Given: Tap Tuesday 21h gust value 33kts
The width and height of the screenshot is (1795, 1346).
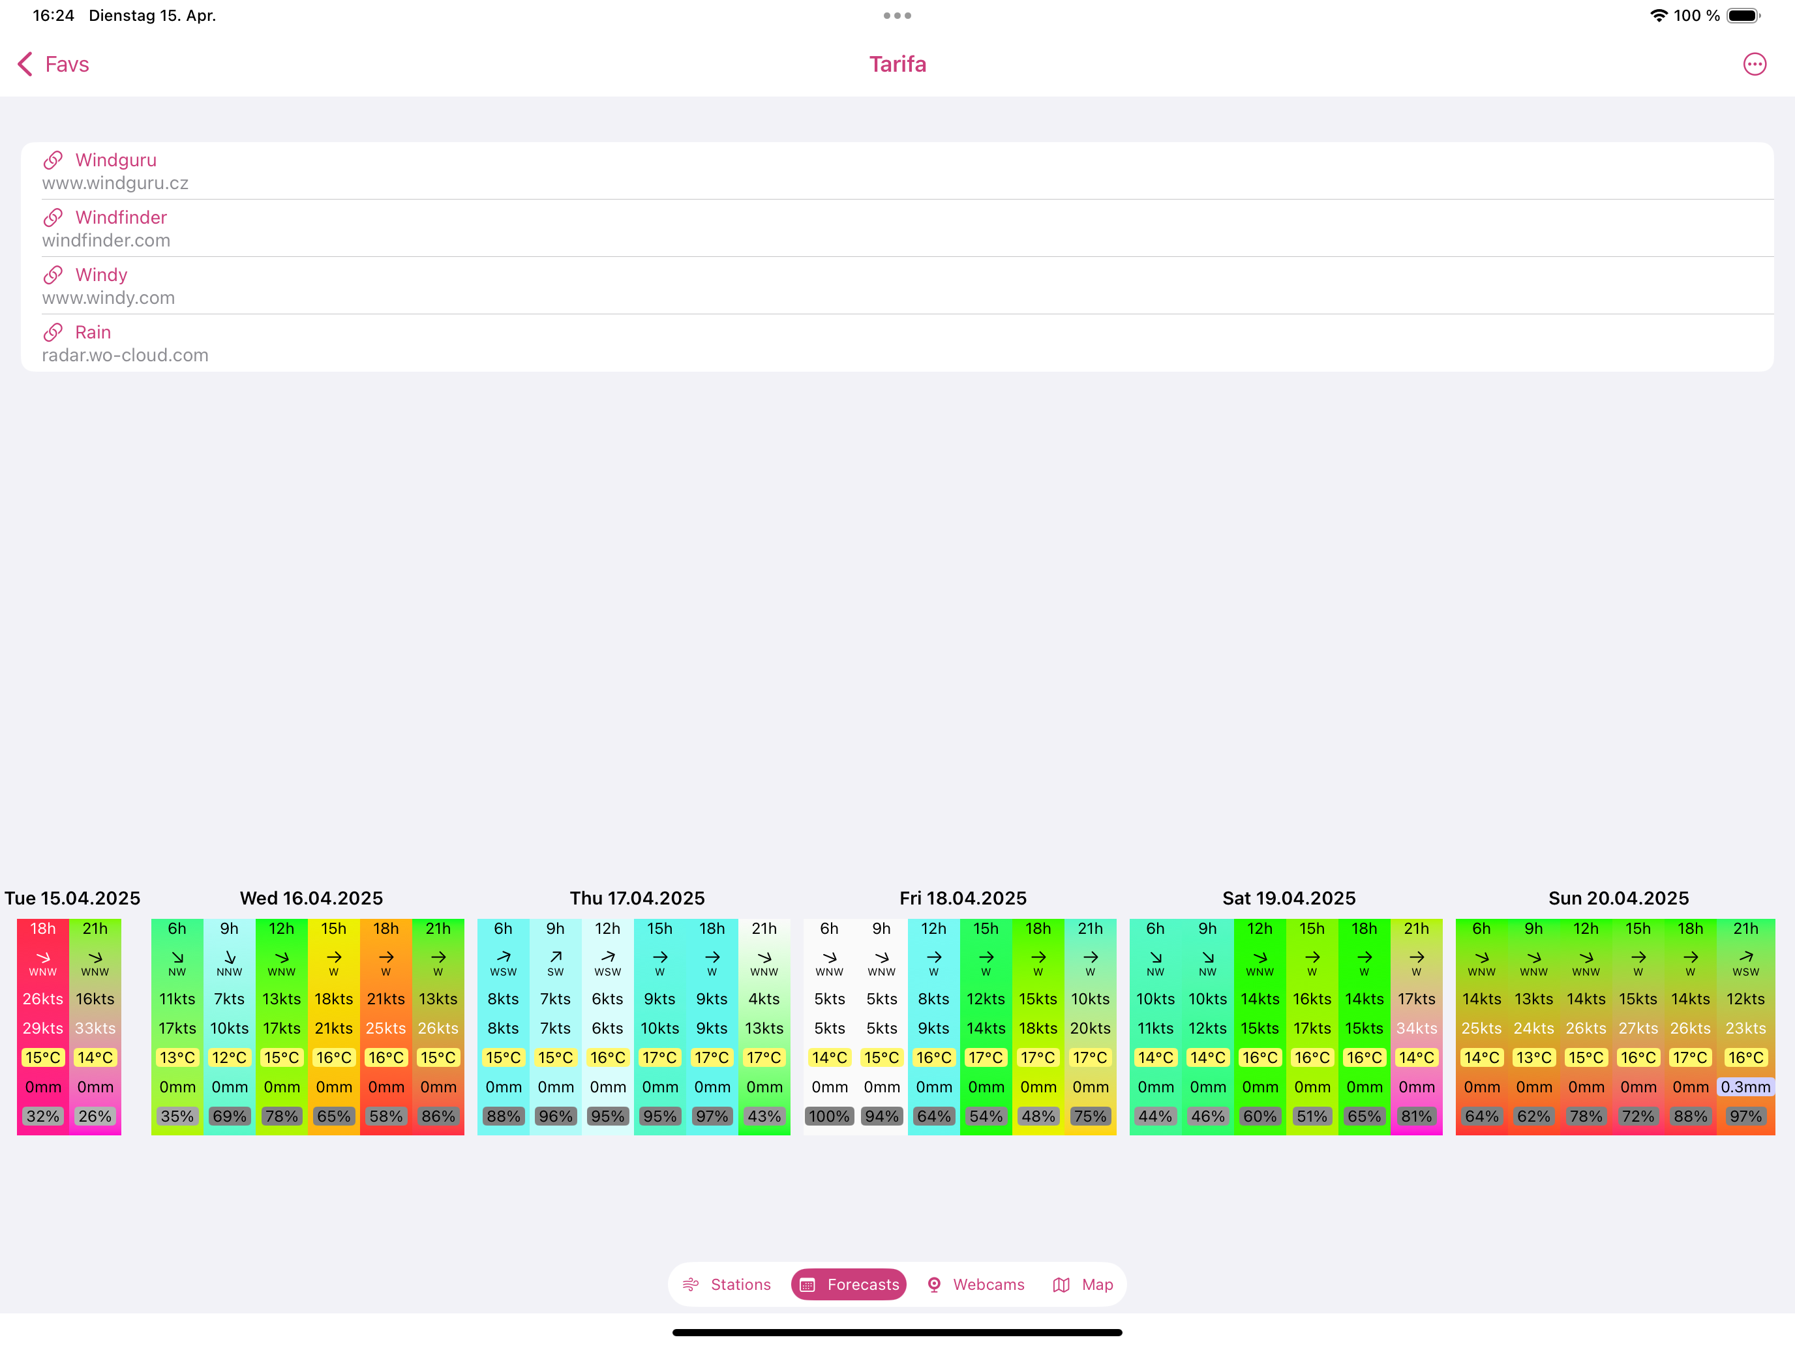Looking at the screenshot, I should (x=95, y=1028).
